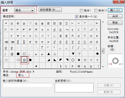Click the disabled Delete (R) button
This screenshot has height=98, width=125.
(109, 92)
